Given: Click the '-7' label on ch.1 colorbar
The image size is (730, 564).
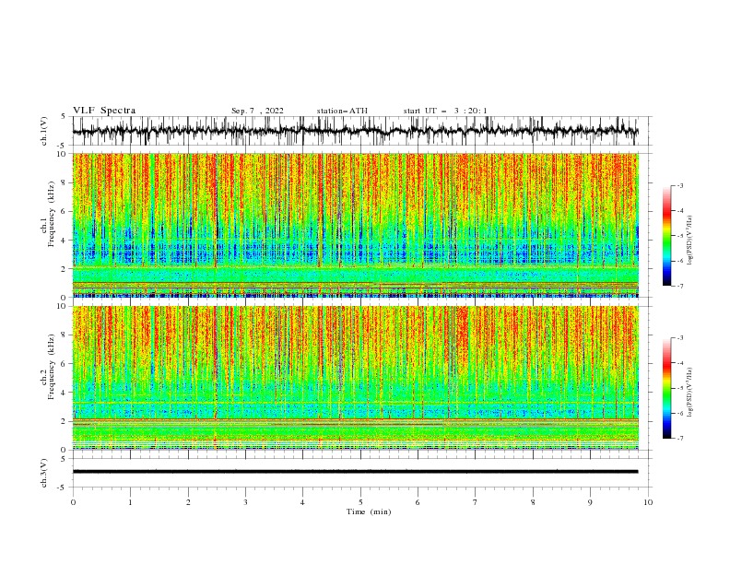Looking at the screenshot, I should 679,286.
